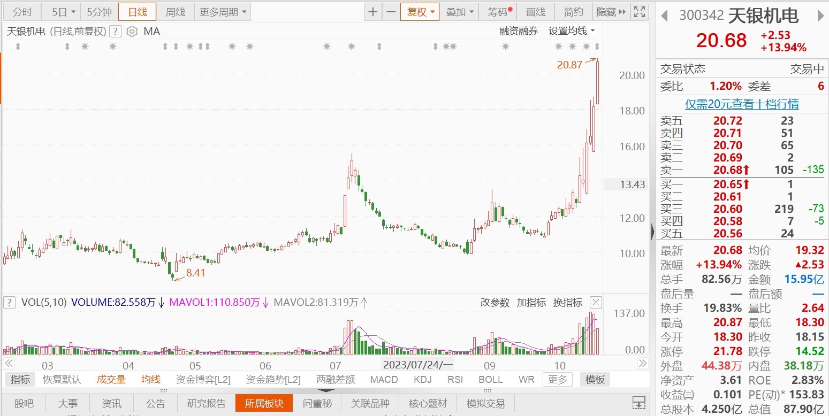
Task: Click the VOL indicator help icon
Action: [9, 303]
